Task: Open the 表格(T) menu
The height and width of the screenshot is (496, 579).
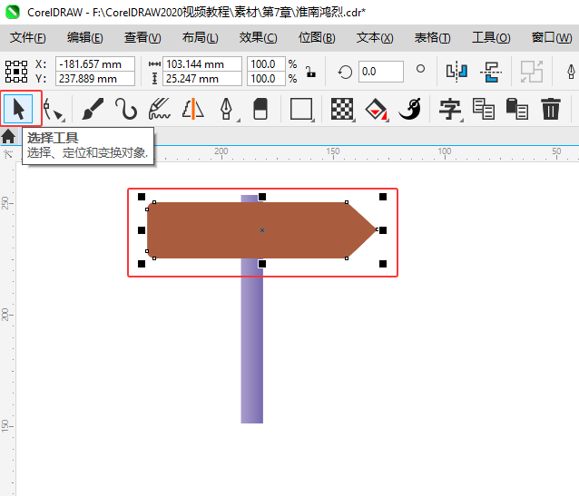Action: click(x=432, y=38)
